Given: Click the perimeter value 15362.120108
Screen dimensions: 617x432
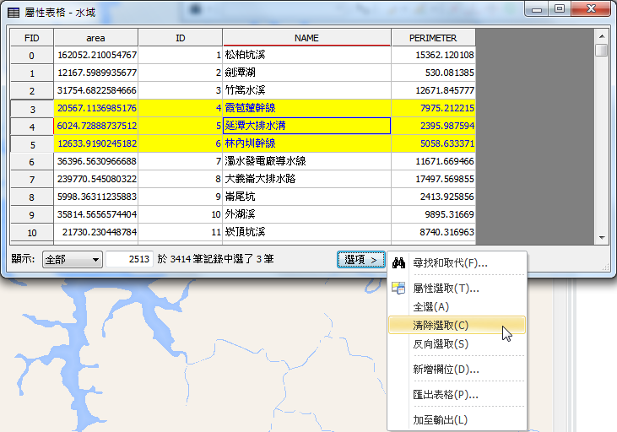Looking at the screenshot, I should [x=433, y=55].
